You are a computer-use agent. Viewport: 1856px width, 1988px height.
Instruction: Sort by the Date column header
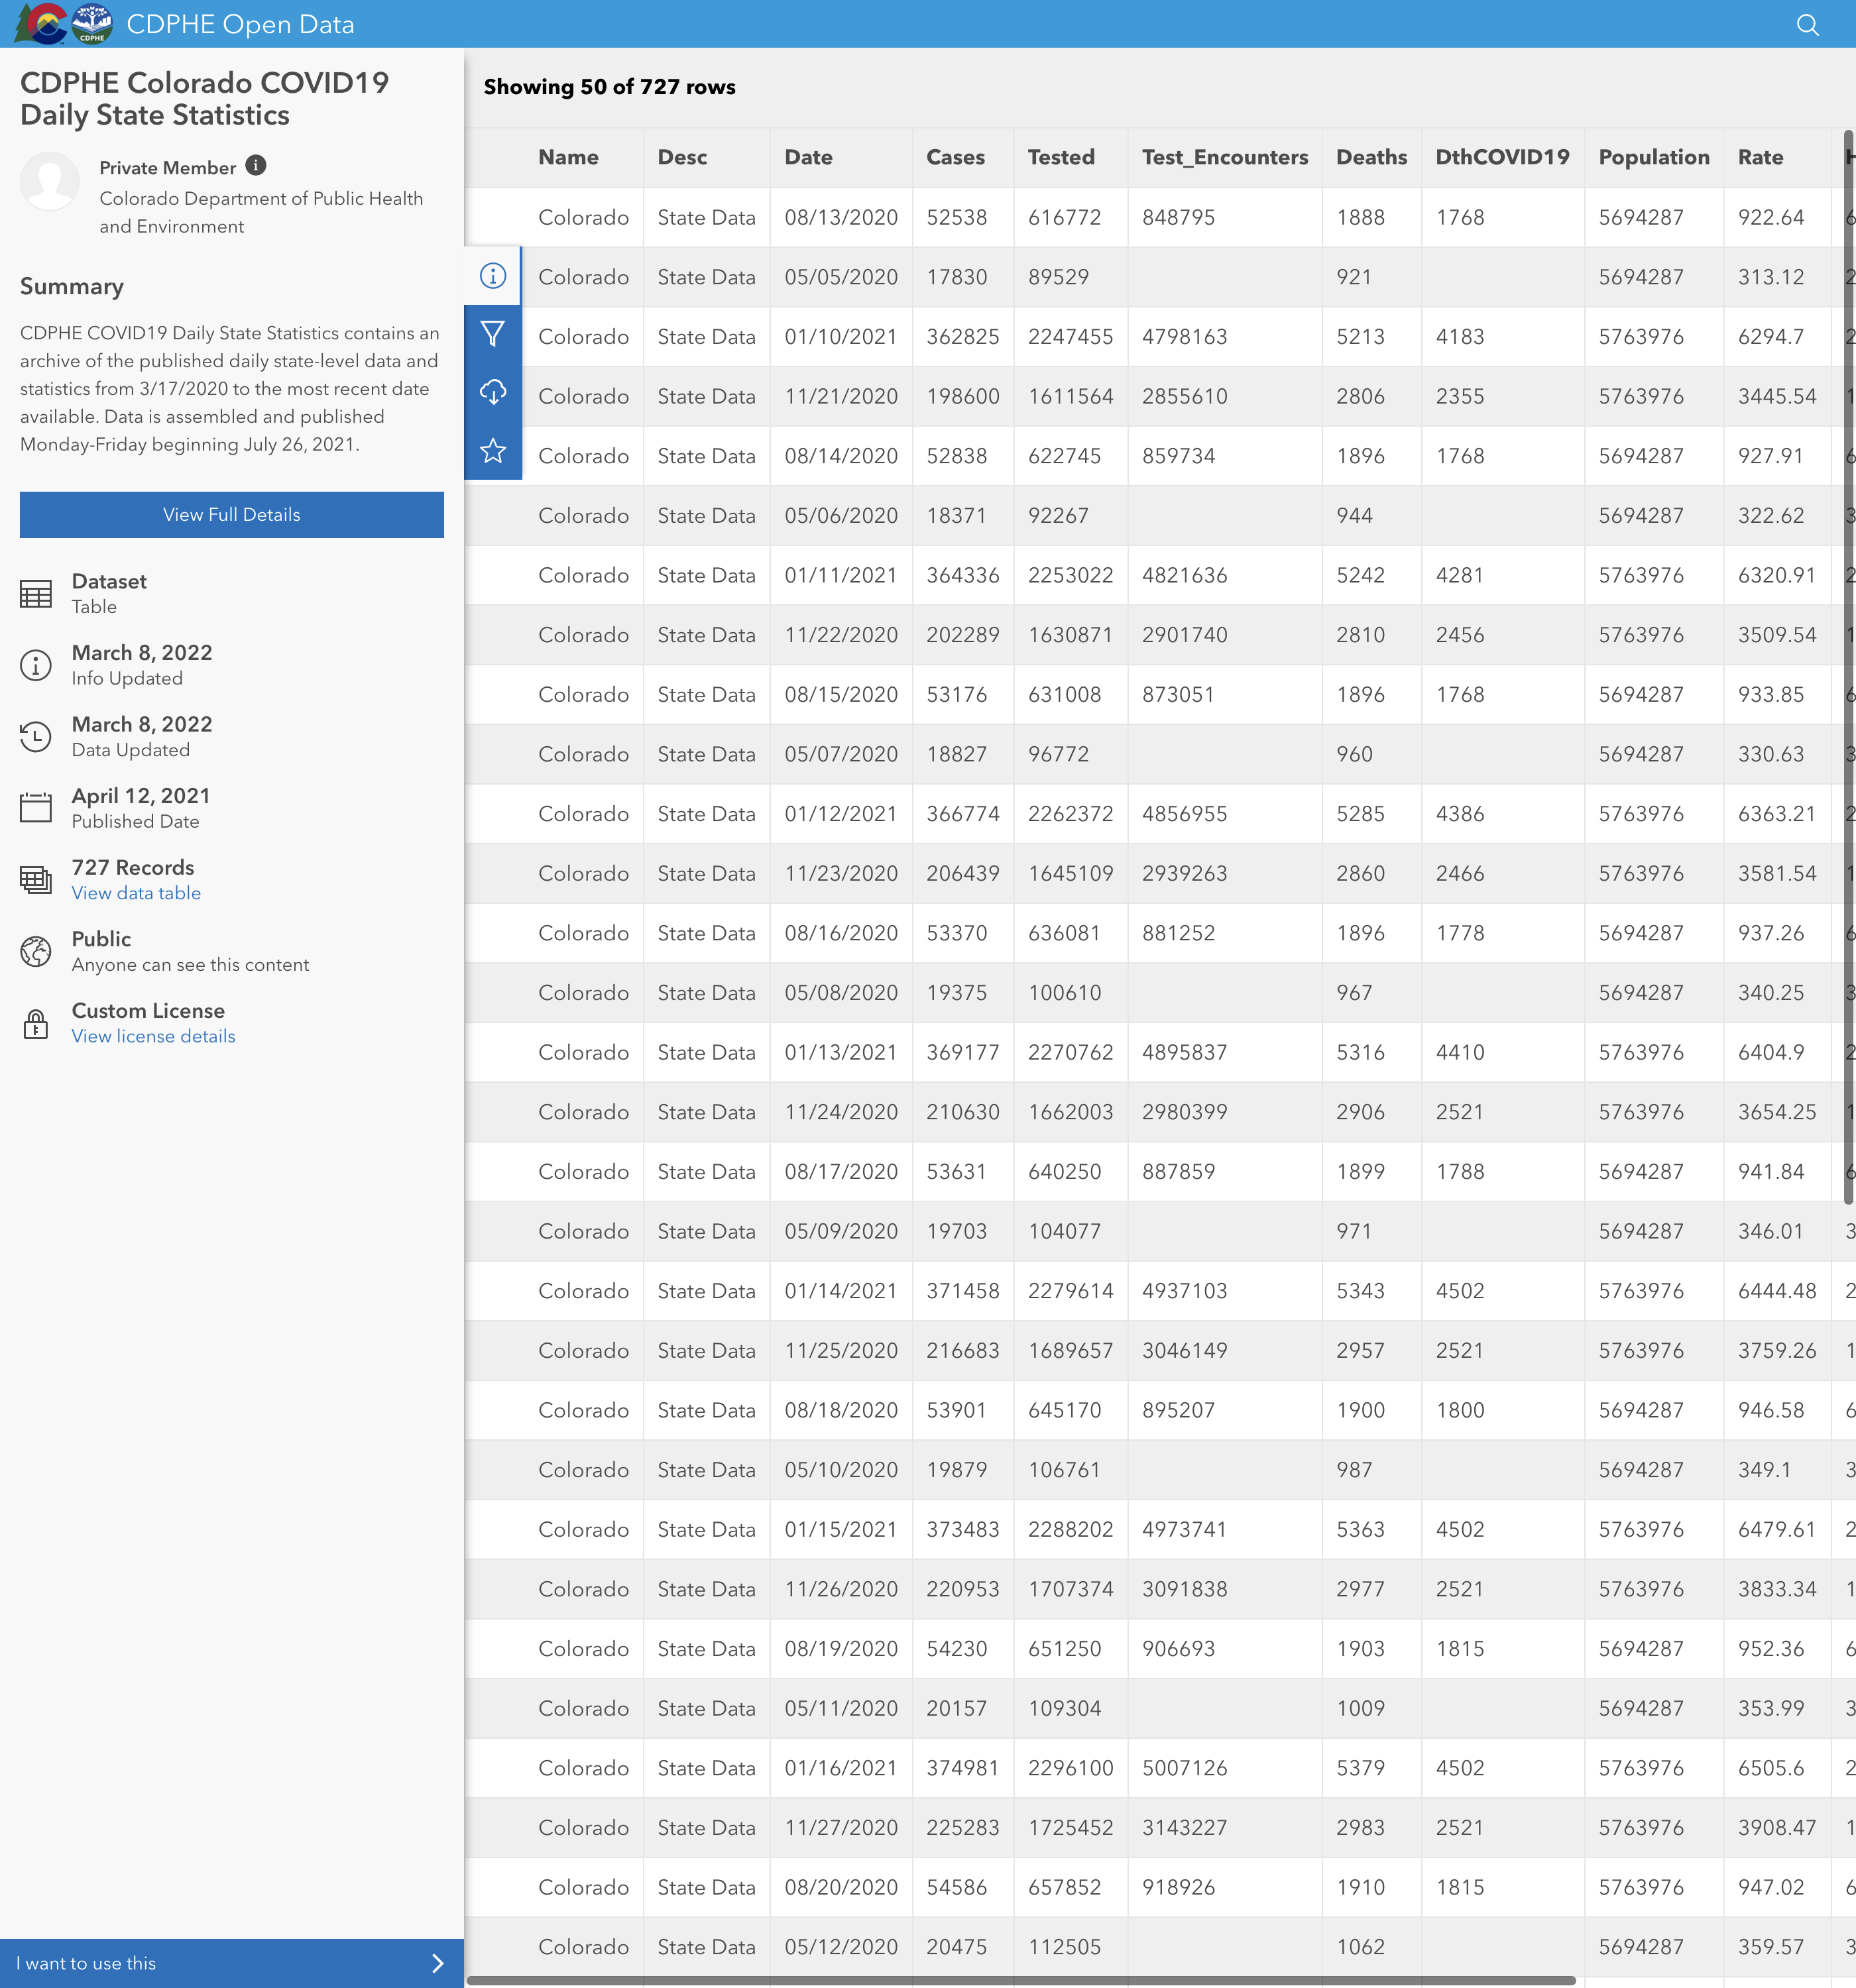tap(809, 157)
